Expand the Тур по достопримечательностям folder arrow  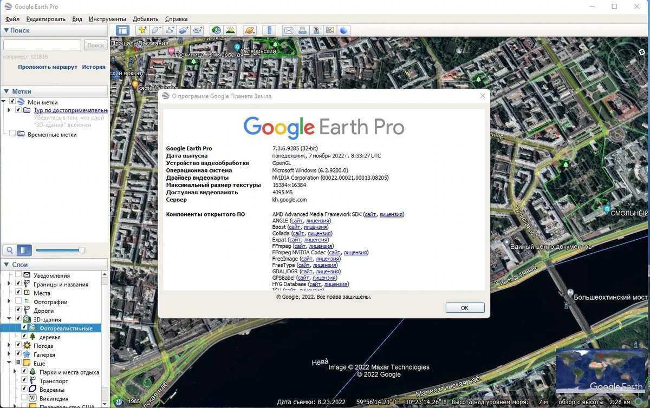point(9,110)
